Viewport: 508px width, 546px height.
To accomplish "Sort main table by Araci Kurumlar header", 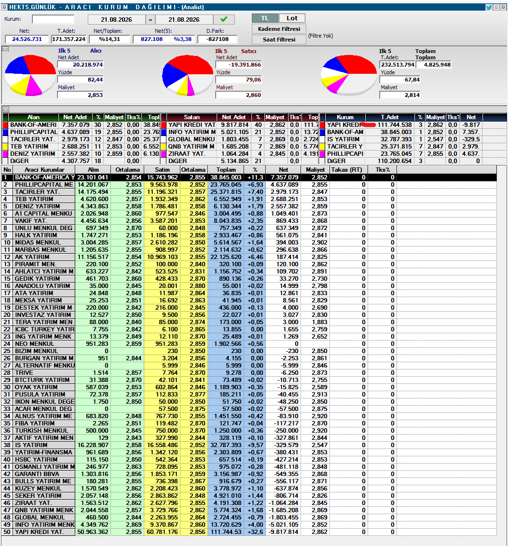I will click(x=44, y=170).
